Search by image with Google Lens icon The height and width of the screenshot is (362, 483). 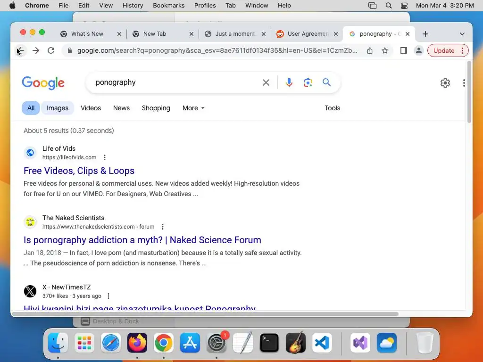[308, 82]
